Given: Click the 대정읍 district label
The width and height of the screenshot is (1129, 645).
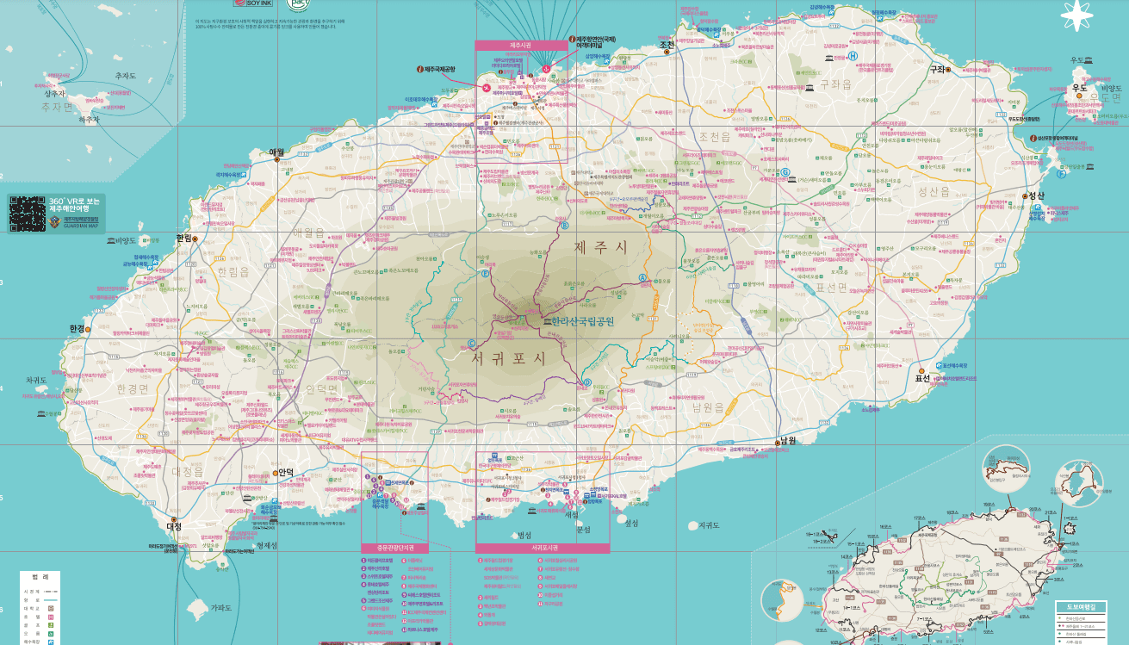Looking at the screenshot, I should [187, 472].
